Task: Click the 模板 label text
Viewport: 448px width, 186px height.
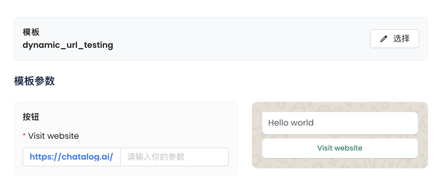Action: (31, 32)
